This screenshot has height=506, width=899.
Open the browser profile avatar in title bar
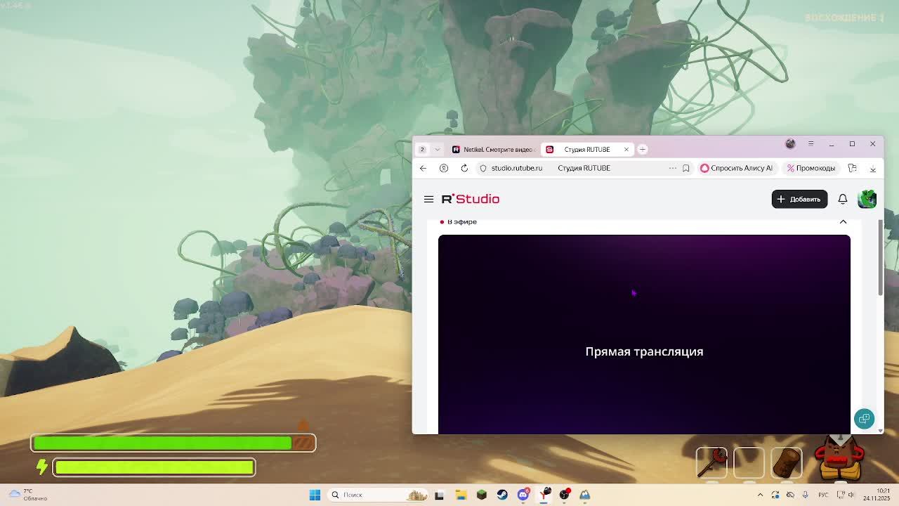[x=790, y=143]
